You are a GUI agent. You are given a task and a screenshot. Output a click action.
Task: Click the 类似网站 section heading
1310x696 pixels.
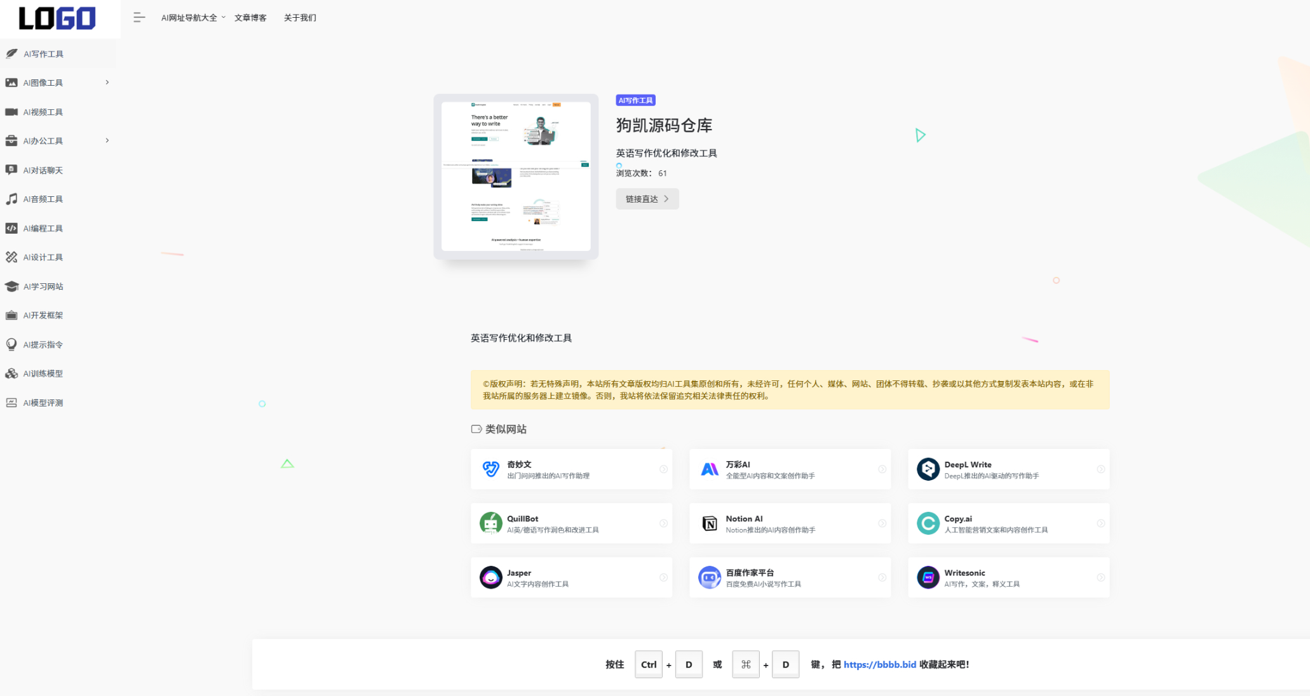point(499,429)
